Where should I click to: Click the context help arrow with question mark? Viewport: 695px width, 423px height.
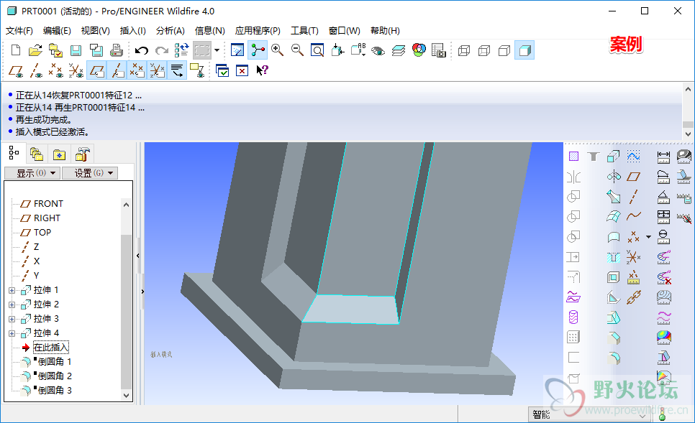(x=263, y=70)
